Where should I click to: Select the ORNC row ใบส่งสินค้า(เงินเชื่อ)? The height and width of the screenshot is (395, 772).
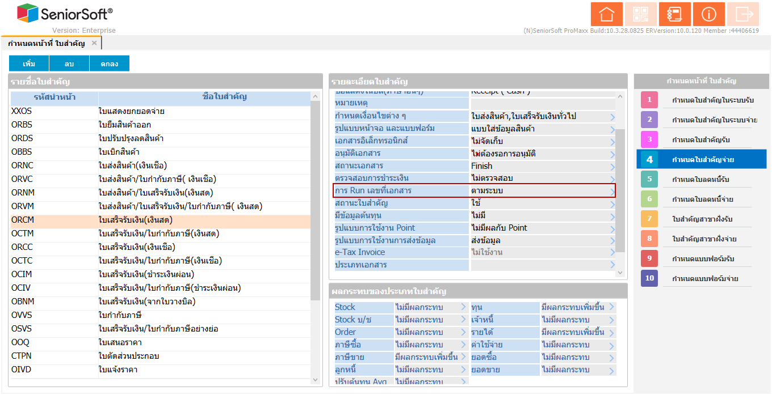click(x=160, y=165)
